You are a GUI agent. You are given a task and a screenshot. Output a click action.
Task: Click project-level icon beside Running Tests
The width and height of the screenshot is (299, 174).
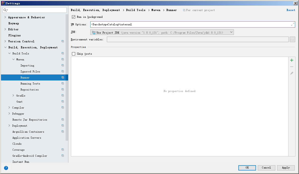[x=63, y=83]
